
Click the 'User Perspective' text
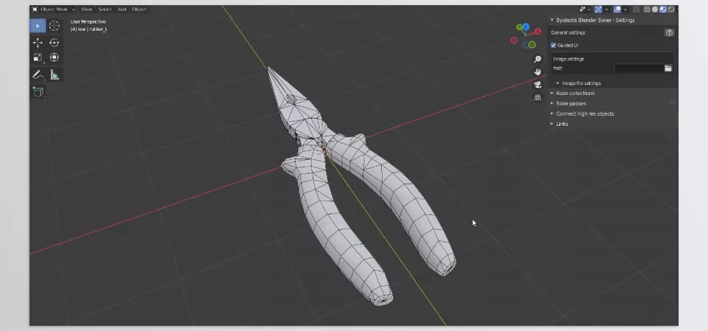pos(88,21)
